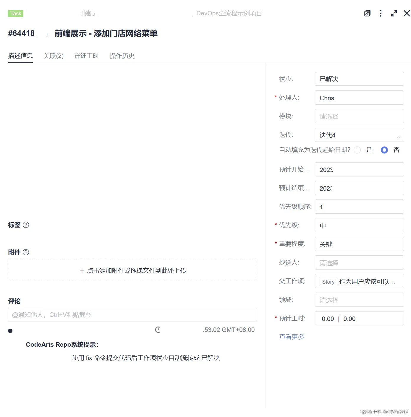The width and height of the screenshot is (411, 417).
Task: Click the help icon next to 标签
Action: 26,225
